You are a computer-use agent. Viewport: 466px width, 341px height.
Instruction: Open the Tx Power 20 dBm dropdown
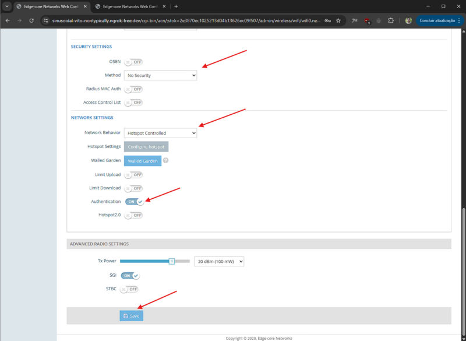219,261
